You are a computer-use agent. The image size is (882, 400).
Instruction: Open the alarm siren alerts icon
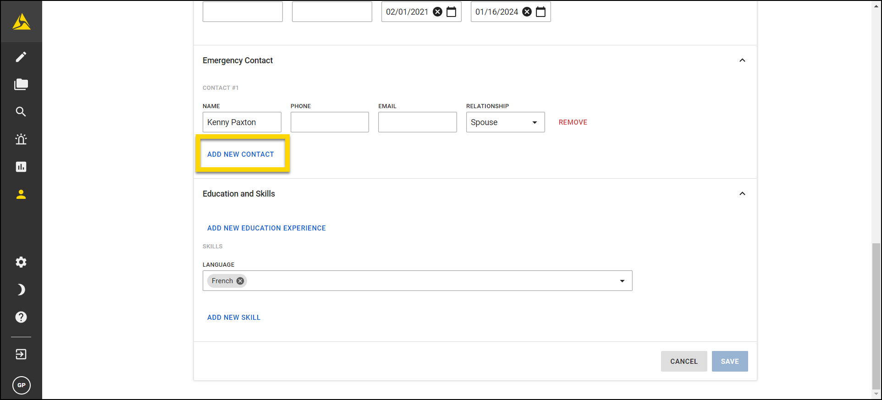(x=21, y=139)
